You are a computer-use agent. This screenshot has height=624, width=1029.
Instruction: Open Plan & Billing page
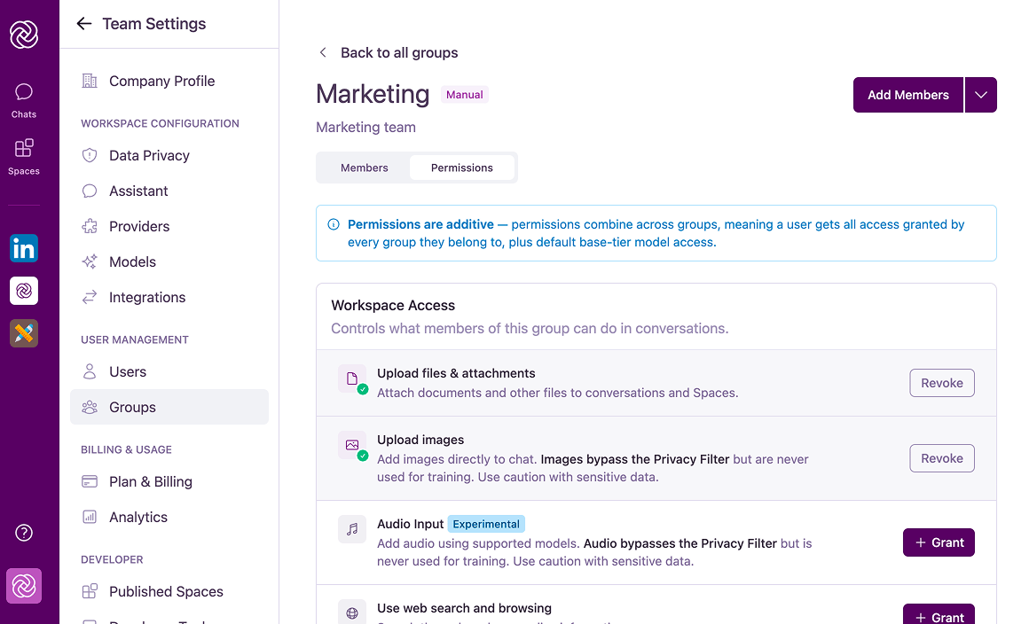pos(169,482)
